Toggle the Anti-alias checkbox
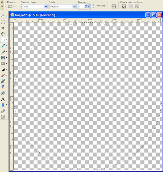Viewport: 163px width, 172px height. [x=94, y=6]
